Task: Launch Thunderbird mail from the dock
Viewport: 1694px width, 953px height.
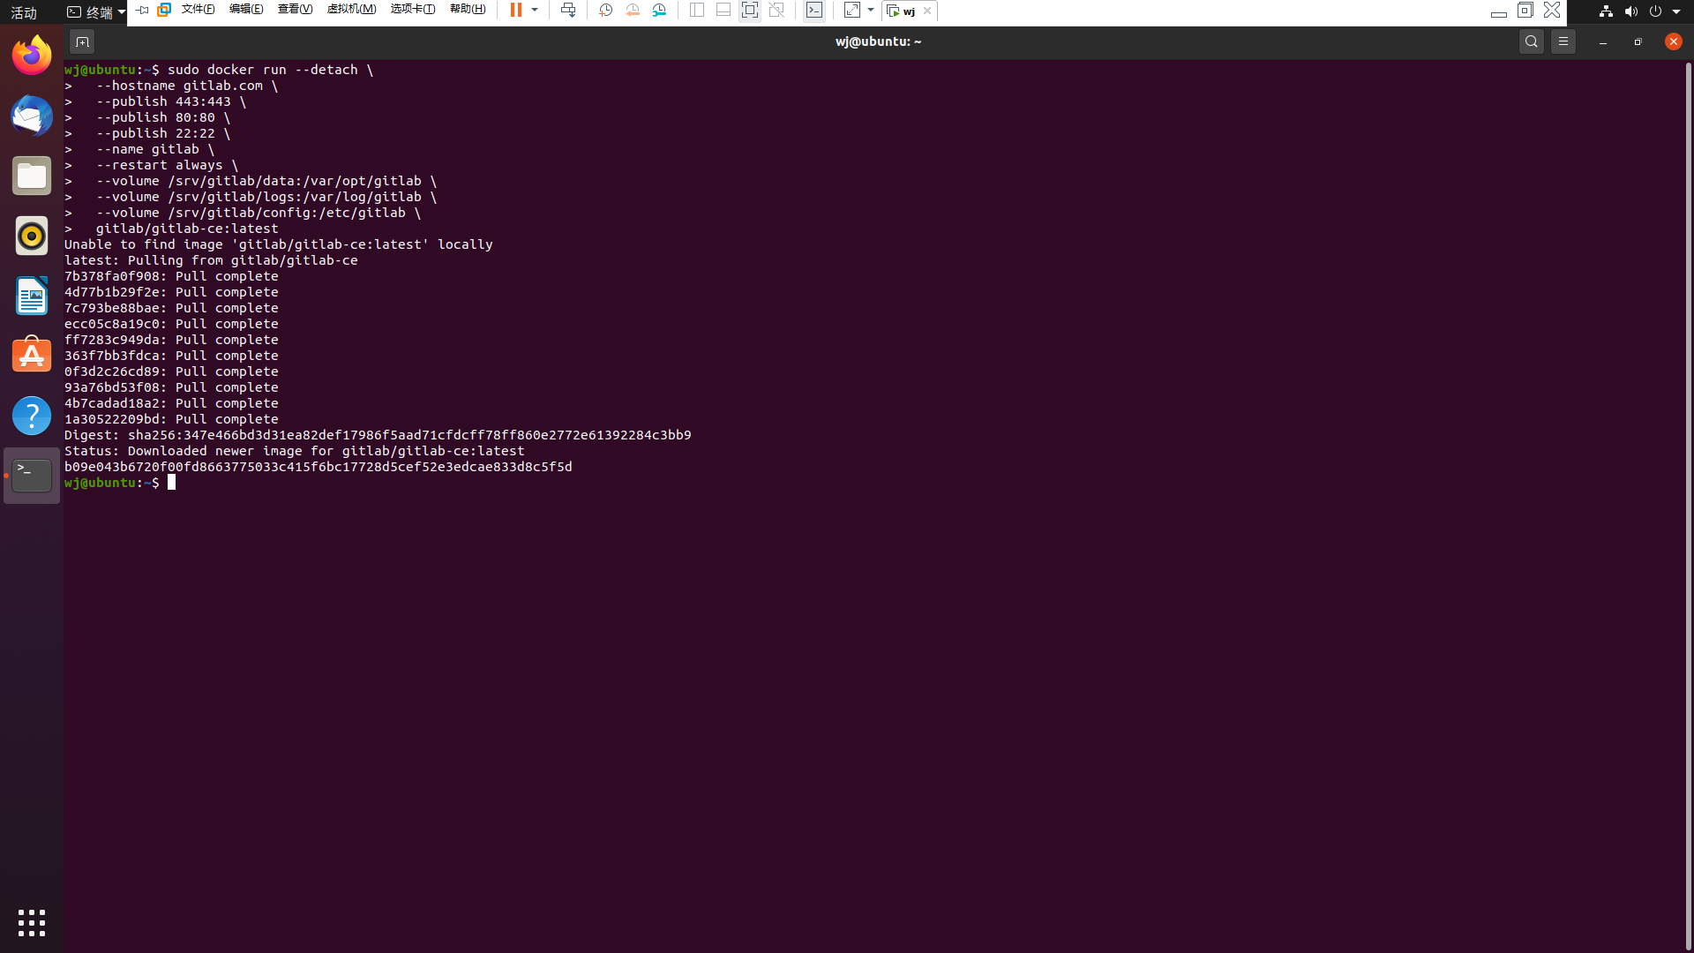Action: click(32, 116)
